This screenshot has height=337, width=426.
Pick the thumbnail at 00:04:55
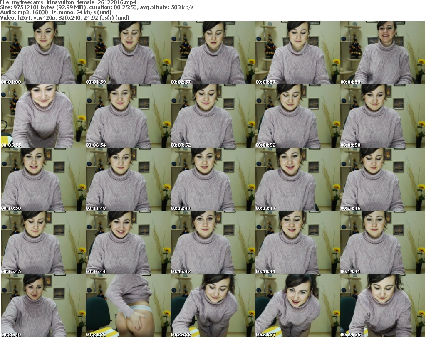coord(383,53)
